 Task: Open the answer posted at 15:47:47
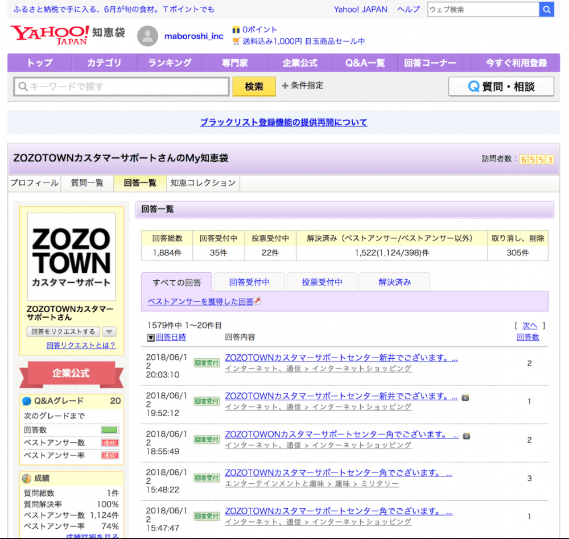coord(339,512)
